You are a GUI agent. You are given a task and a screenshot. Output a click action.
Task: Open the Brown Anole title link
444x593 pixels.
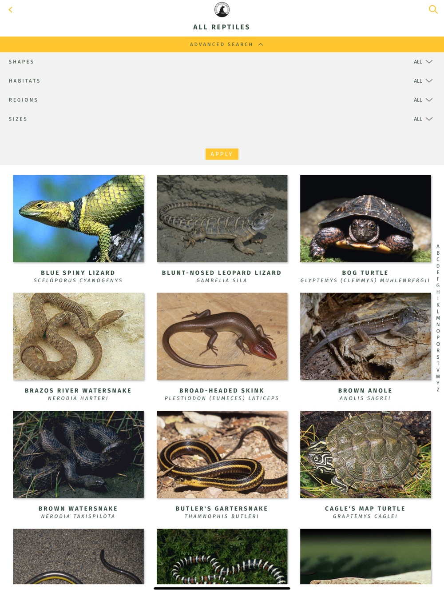pyautogui.click(x=365, y=391)
